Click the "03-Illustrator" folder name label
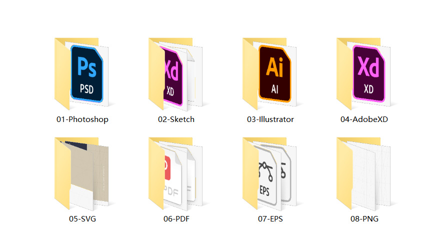435x250 pixels. (270, 119)
